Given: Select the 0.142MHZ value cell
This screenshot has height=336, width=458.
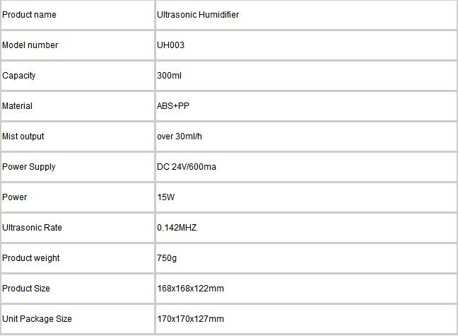Looking at the screenshot, I should click(x=306, y=228).
